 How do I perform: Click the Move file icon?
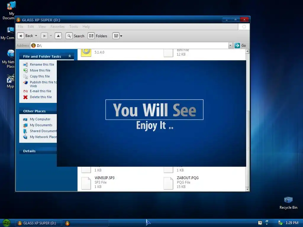[25, 71]
